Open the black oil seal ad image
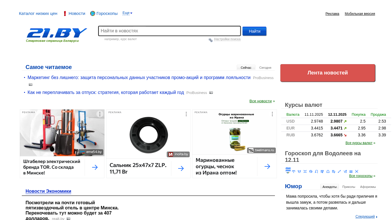The image size is (392, 220). point(148,134)
